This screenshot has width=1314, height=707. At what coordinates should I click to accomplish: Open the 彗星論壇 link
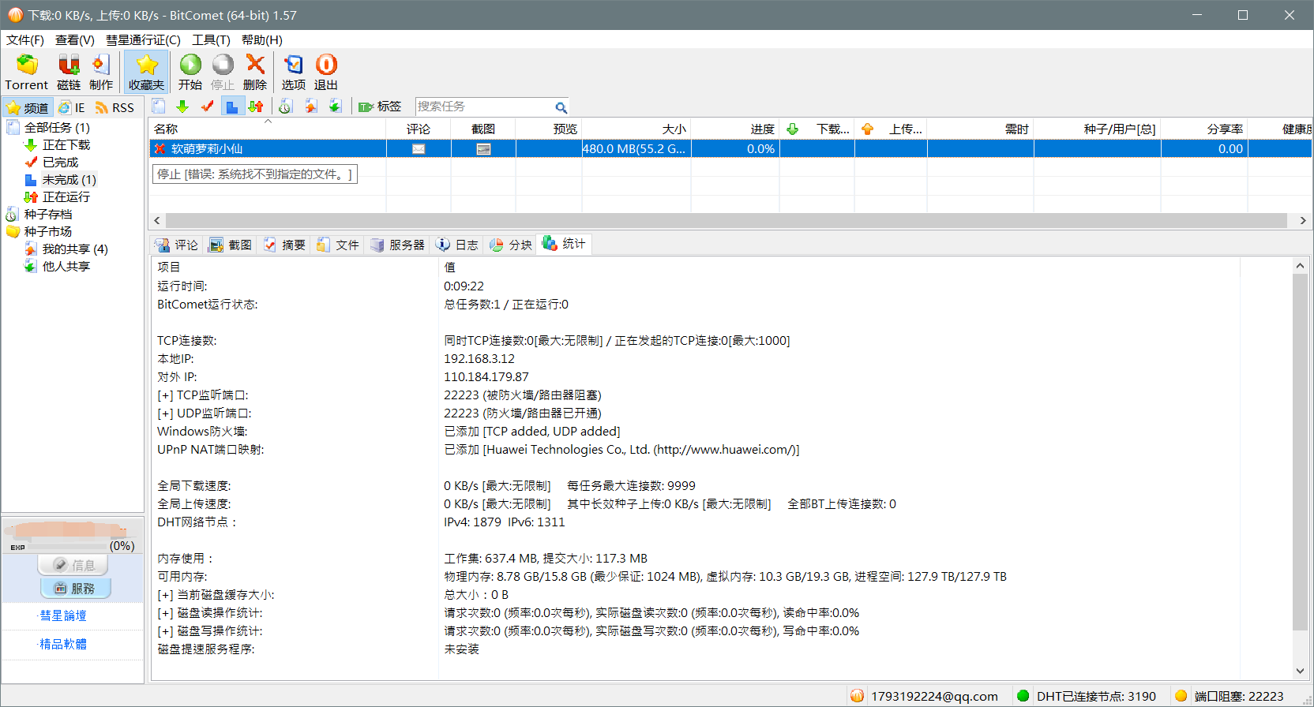point(63,615)
